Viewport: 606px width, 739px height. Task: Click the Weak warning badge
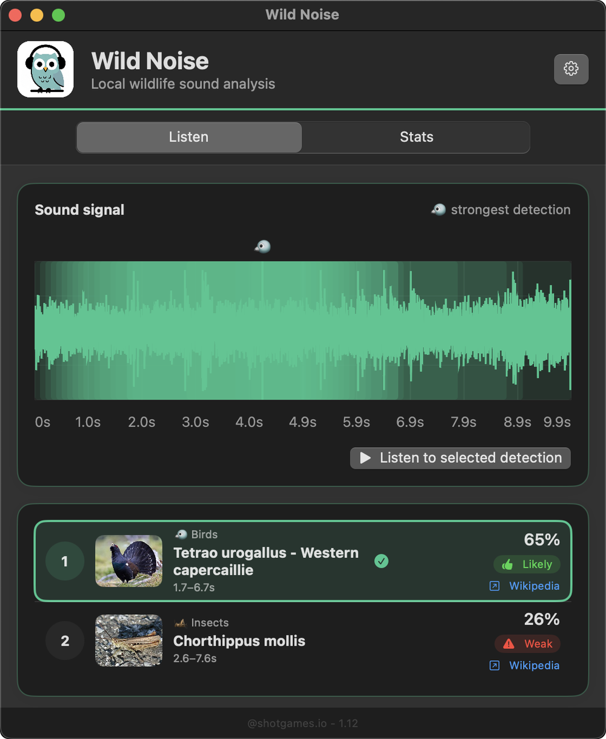[x=527, y=643]
